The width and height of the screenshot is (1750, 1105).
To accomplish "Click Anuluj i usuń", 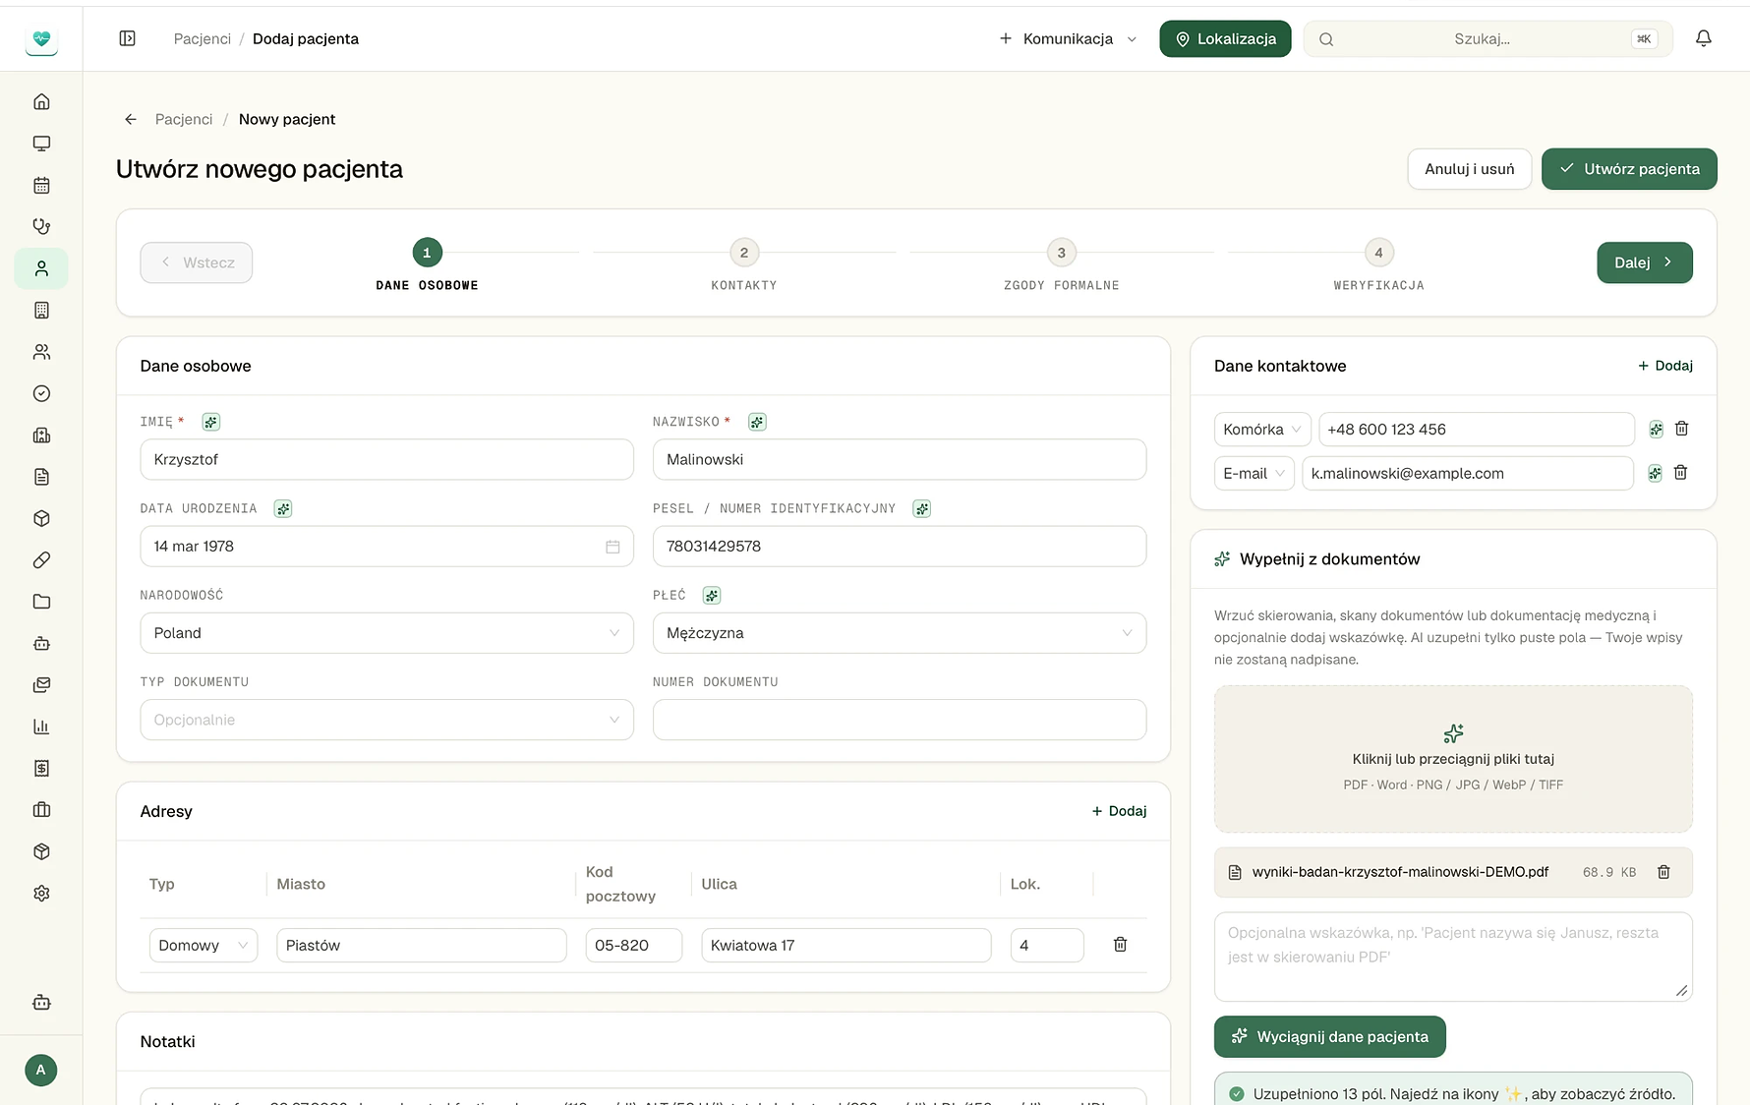I will (1469, 169).
